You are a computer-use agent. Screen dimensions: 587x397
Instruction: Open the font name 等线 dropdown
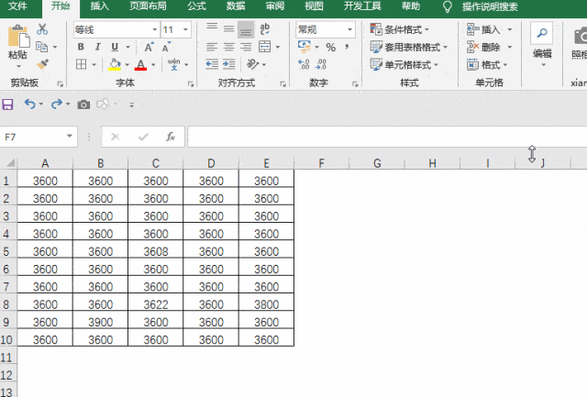pos(155,29)
